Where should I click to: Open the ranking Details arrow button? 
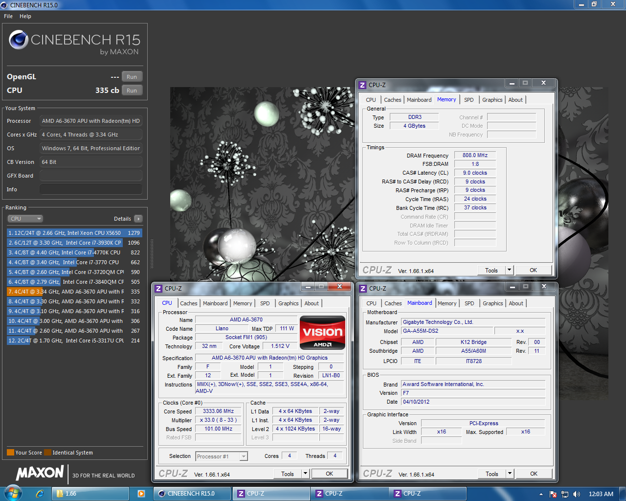[138, 219]
